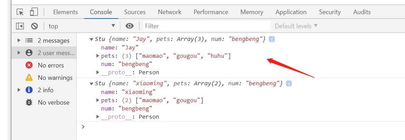Activate the inspect element picker icon
405x140 pixels.
click(20, 12)
